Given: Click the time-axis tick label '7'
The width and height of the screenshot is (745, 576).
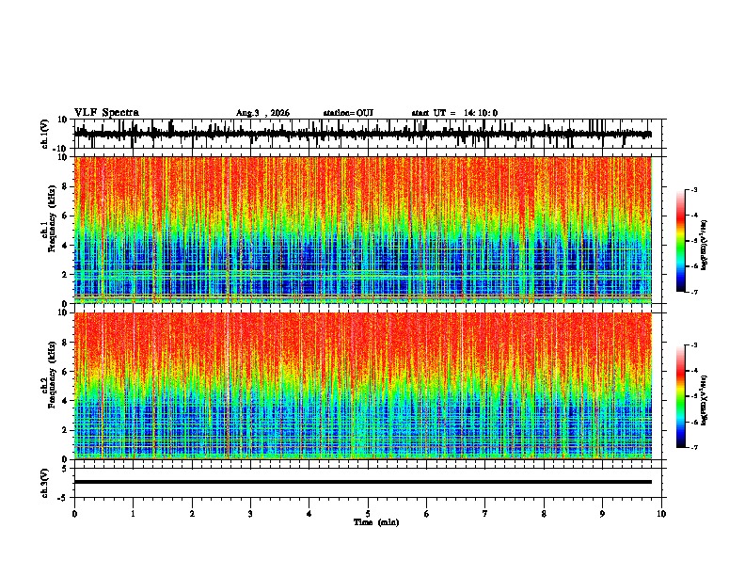Looking at the screenshot, I should [x=485, y=514].
